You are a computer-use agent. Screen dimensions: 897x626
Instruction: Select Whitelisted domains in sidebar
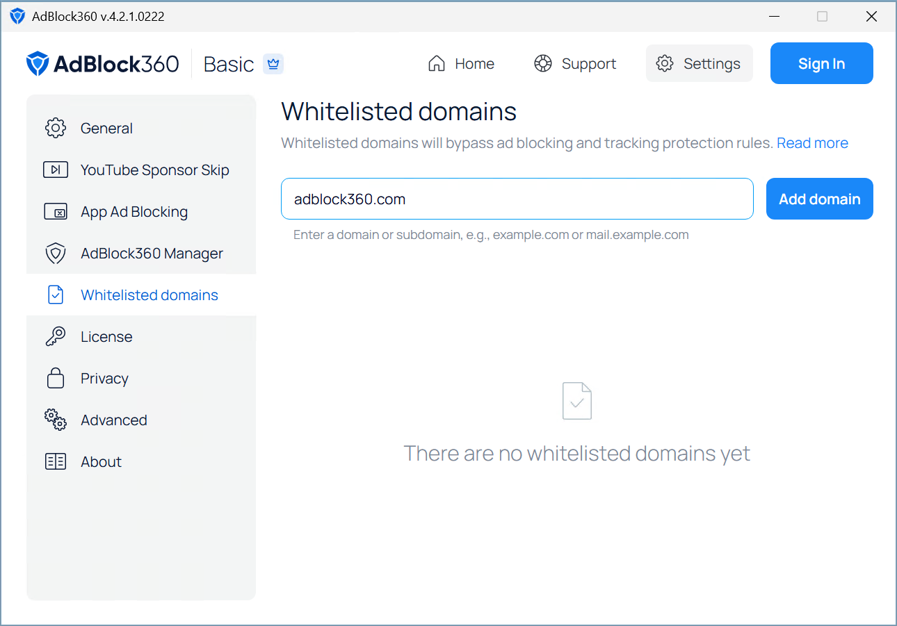tap(141, 295)
